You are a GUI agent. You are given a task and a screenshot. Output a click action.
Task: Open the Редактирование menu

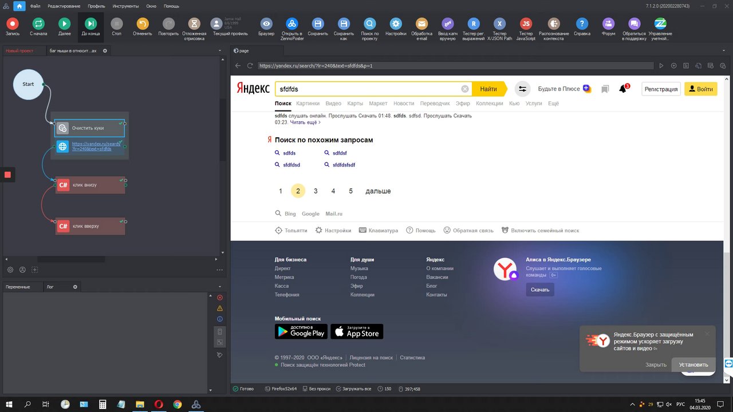click(64, 6)
